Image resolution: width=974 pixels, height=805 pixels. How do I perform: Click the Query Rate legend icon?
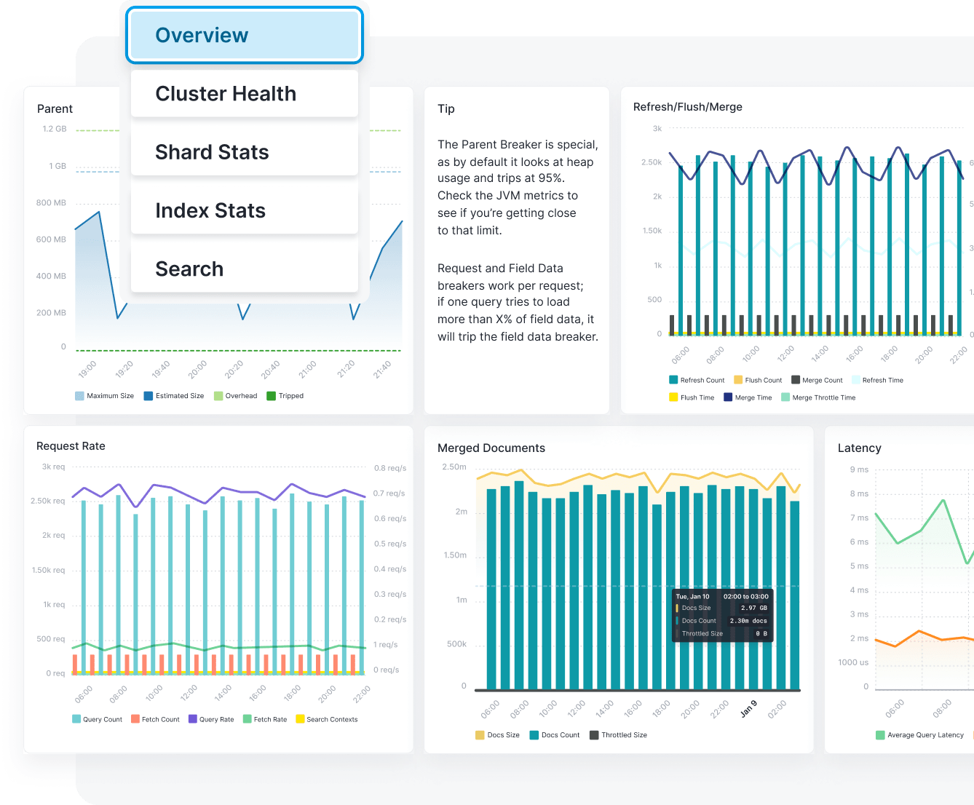coord(192,718)
